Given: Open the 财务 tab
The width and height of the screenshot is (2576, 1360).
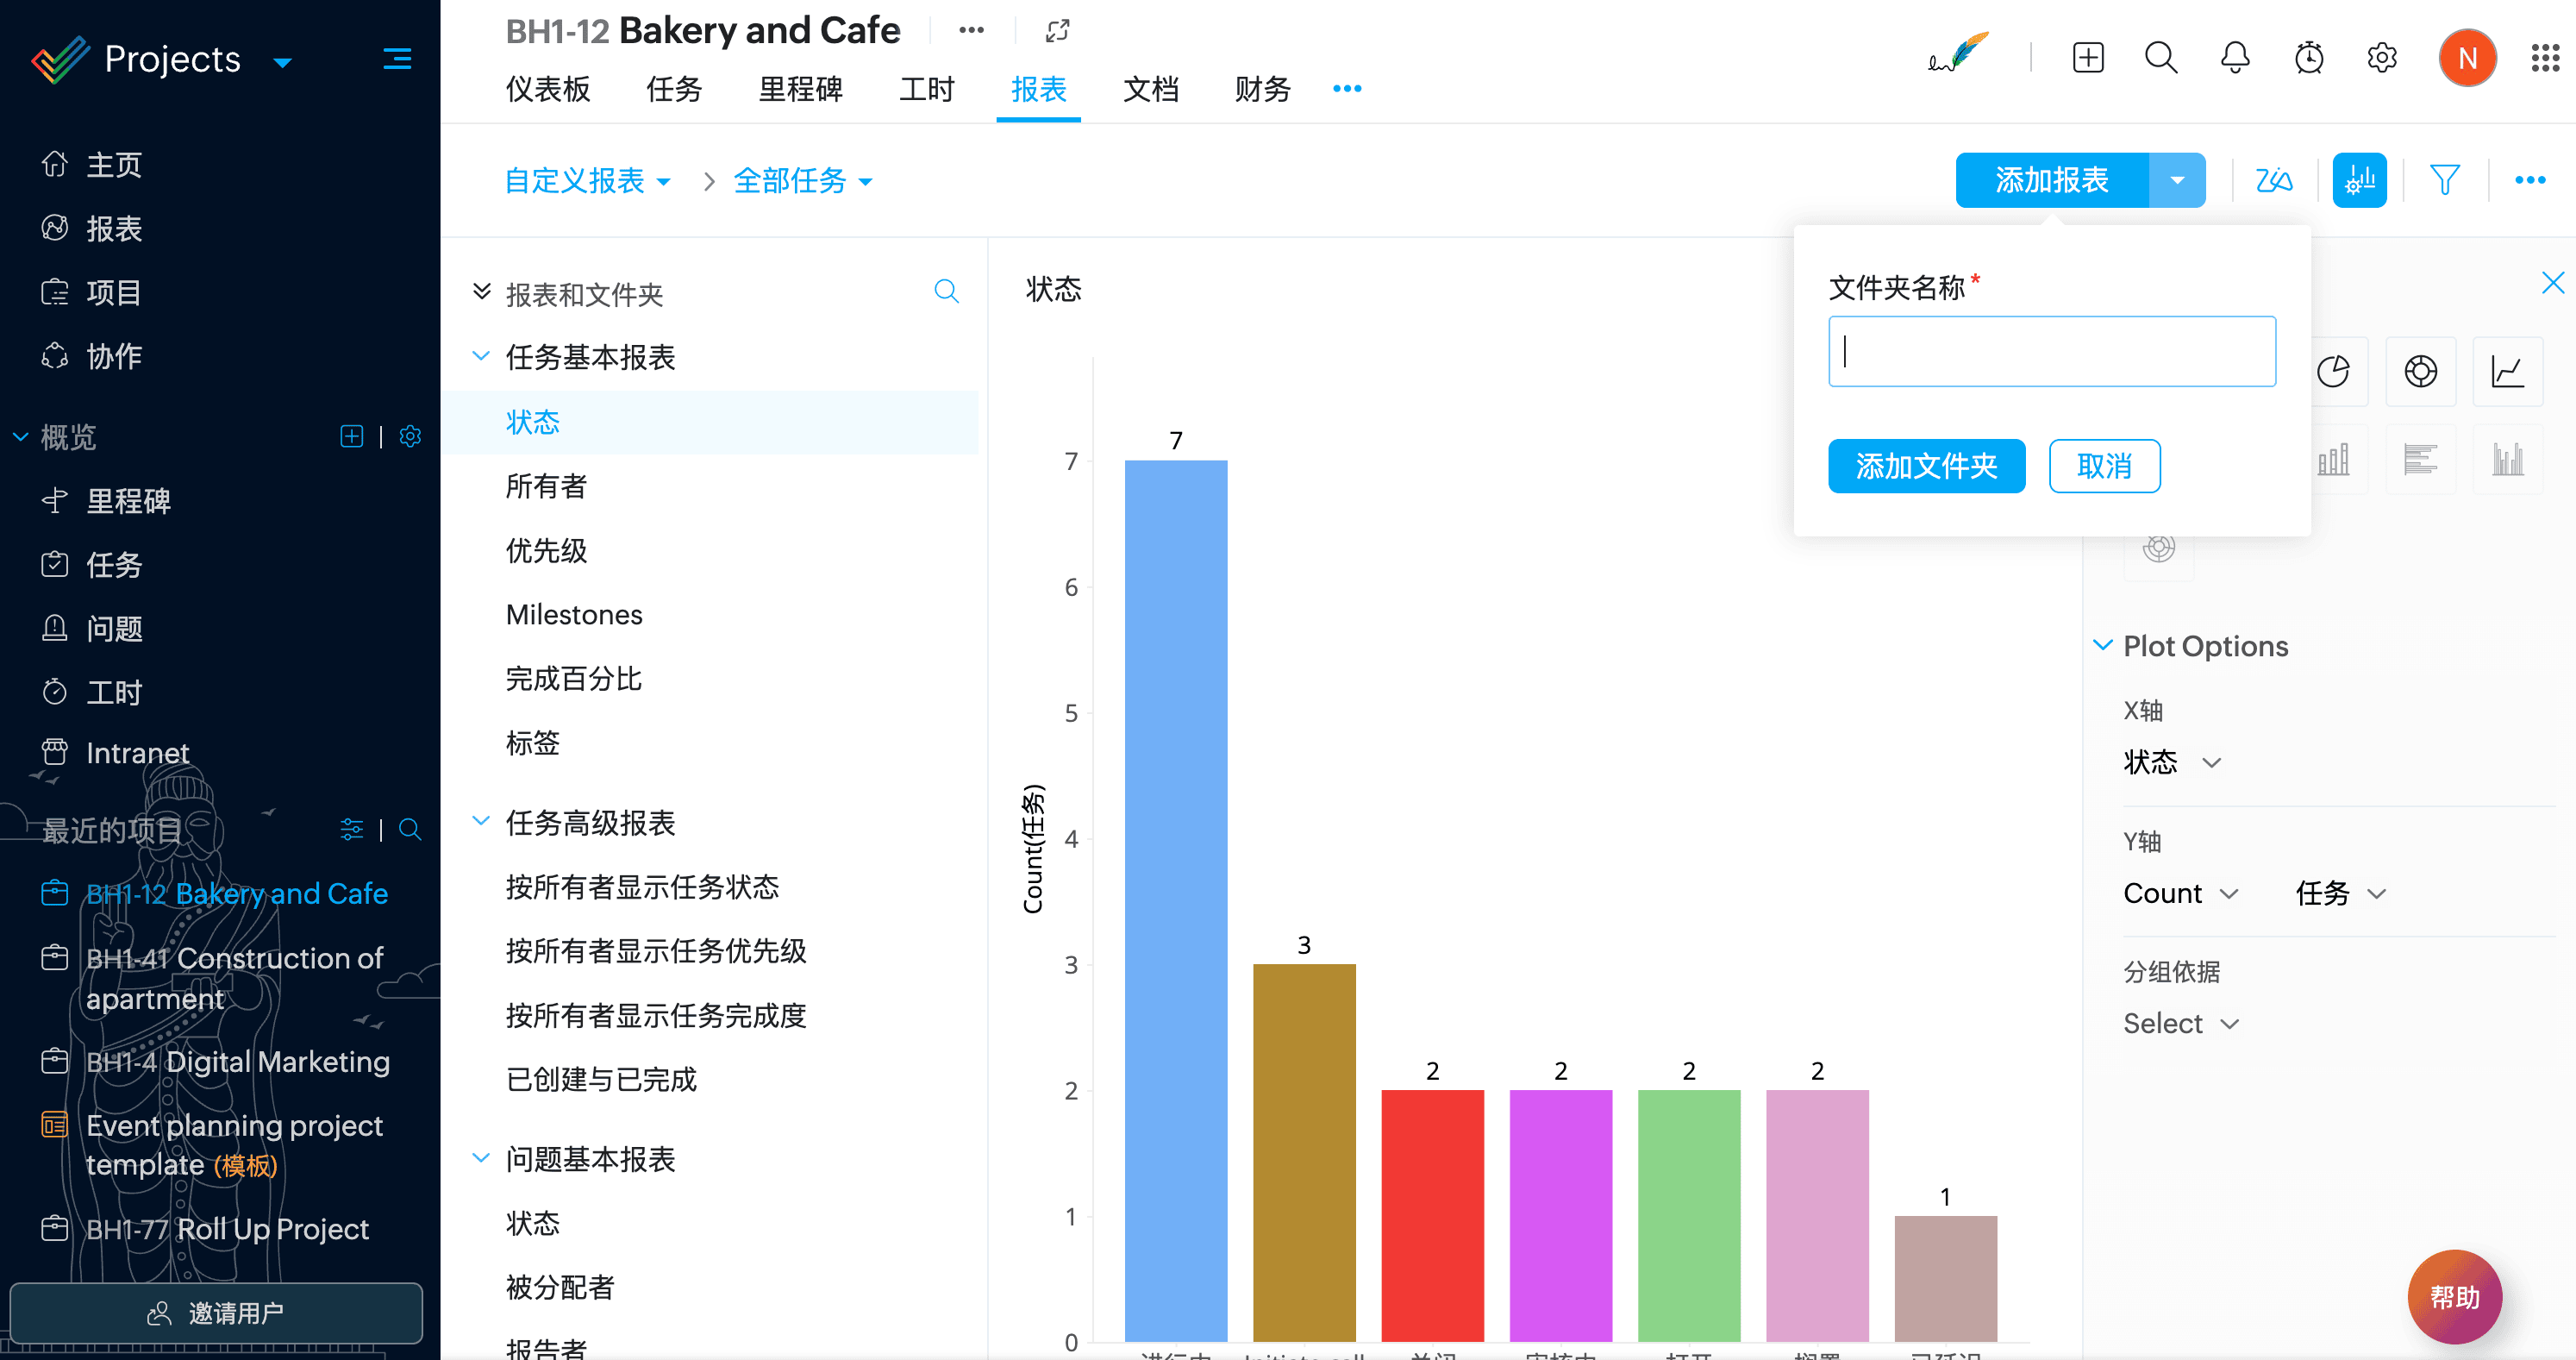Looking at the screenshot, I should pos(1262,90).
